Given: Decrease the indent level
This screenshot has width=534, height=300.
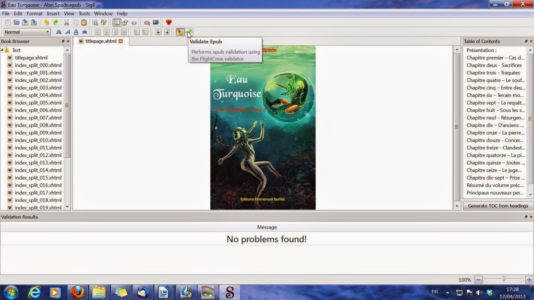Looking at the screenshot, I should [x=159, y=32].
